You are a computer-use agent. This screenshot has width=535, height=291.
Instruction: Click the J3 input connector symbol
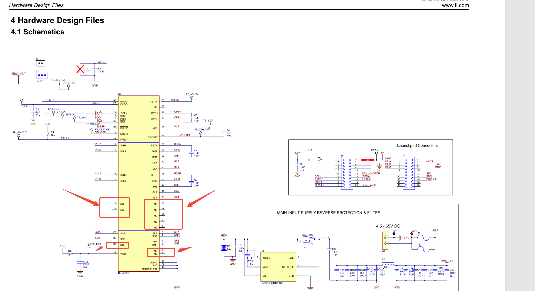[385, 240]
